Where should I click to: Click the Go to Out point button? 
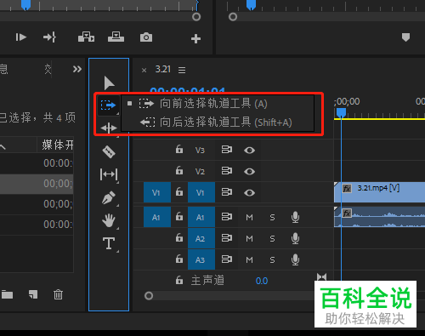point(49,37)
